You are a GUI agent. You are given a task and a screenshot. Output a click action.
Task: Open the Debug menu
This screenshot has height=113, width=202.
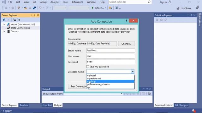pos(43,2)
